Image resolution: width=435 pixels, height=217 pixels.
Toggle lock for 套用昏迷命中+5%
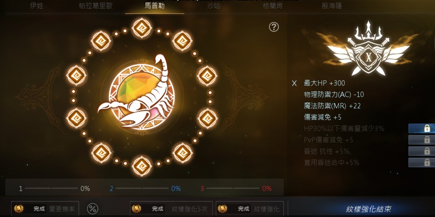tap(422, 162)
